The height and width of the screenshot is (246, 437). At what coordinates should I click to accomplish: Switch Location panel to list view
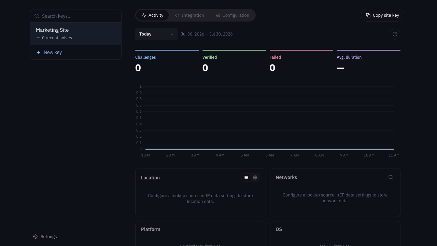[x=246, y=178]
